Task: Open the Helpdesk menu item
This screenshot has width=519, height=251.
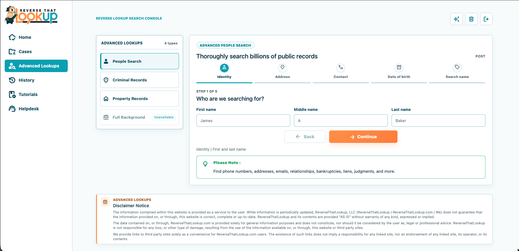Action: click(x=36, y=109)
